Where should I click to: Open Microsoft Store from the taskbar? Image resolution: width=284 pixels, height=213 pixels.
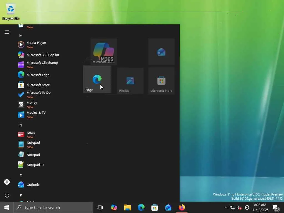(155, 207)
